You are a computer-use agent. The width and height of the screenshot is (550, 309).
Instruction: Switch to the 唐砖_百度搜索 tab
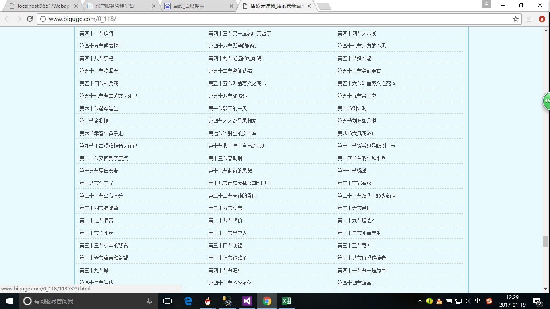click(x=197, y=6)
